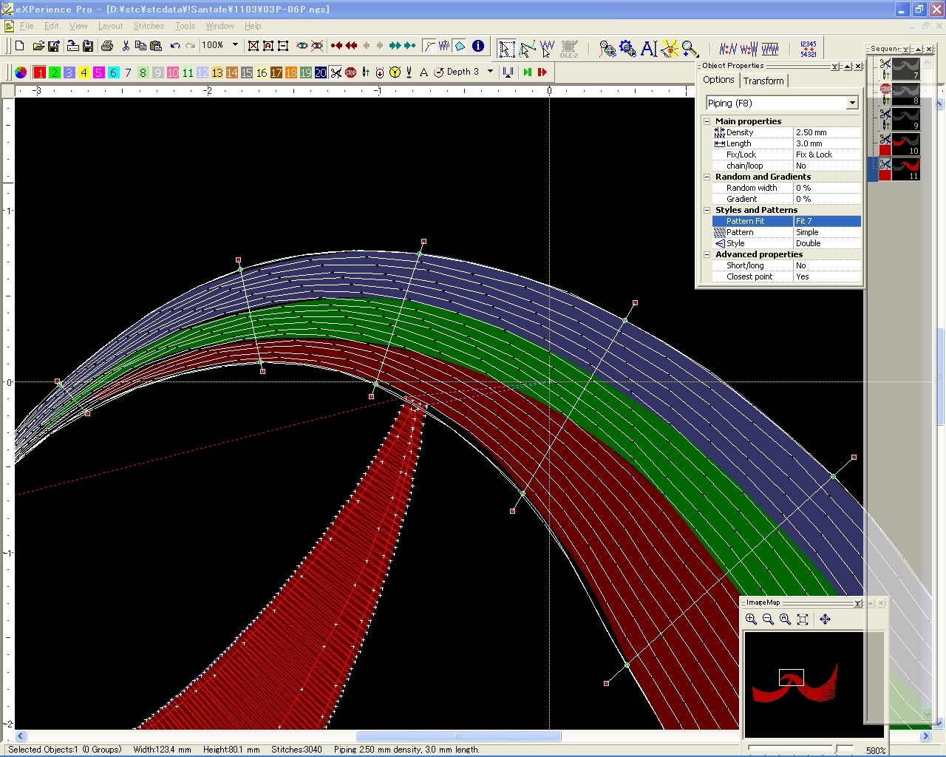Viewport: 946px width, 757px height.
Task: Toggle the 3D fill view button
Action: (x=459, y=46)
